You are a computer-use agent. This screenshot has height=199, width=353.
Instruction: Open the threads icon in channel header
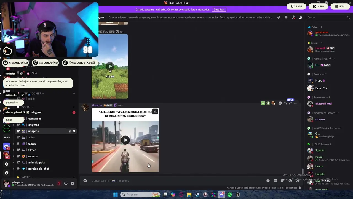coord(279,17)
